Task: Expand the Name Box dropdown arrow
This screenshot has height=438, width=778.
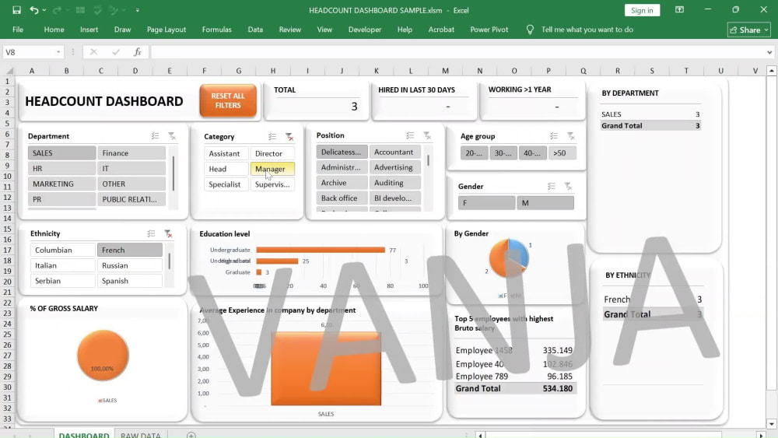Action: (x=58, y=52)
